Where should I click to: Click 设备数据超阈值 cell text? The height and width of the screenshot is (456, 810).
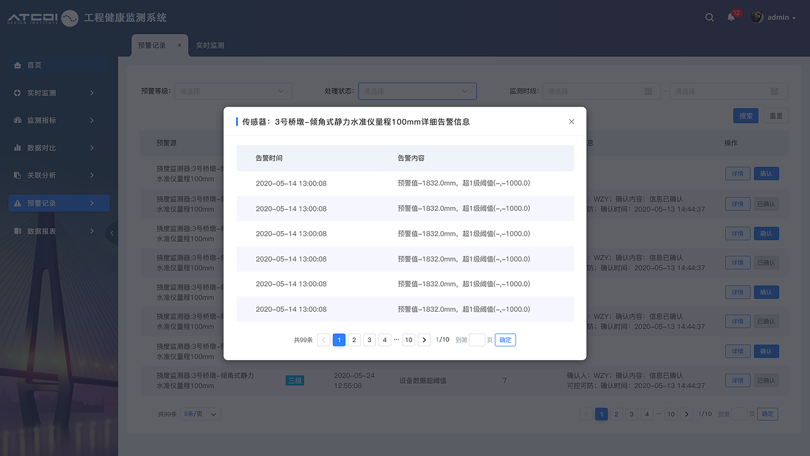[423, 381]
